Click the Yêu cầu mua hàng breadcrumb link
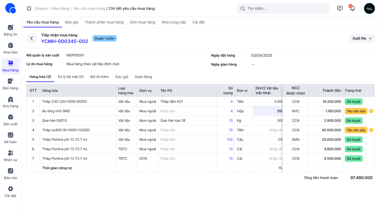The height and width of the screenshot is (211, 380). click(89, 9)
